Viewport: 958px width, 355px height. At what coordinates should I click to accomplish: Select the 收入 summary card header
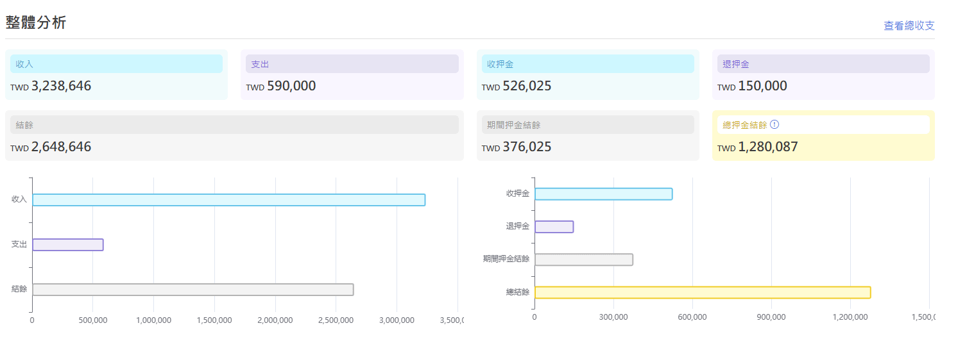click(116, 64)
